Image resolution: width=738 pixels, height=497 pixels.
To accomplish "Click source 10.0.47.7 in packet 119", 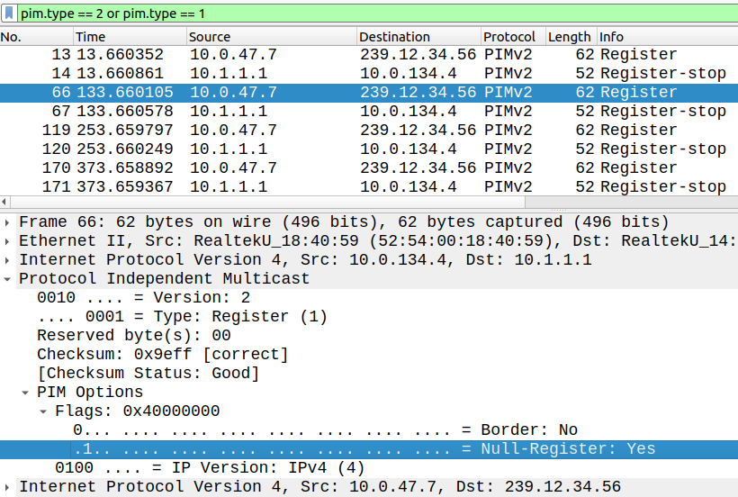I will tap(233, 130).
